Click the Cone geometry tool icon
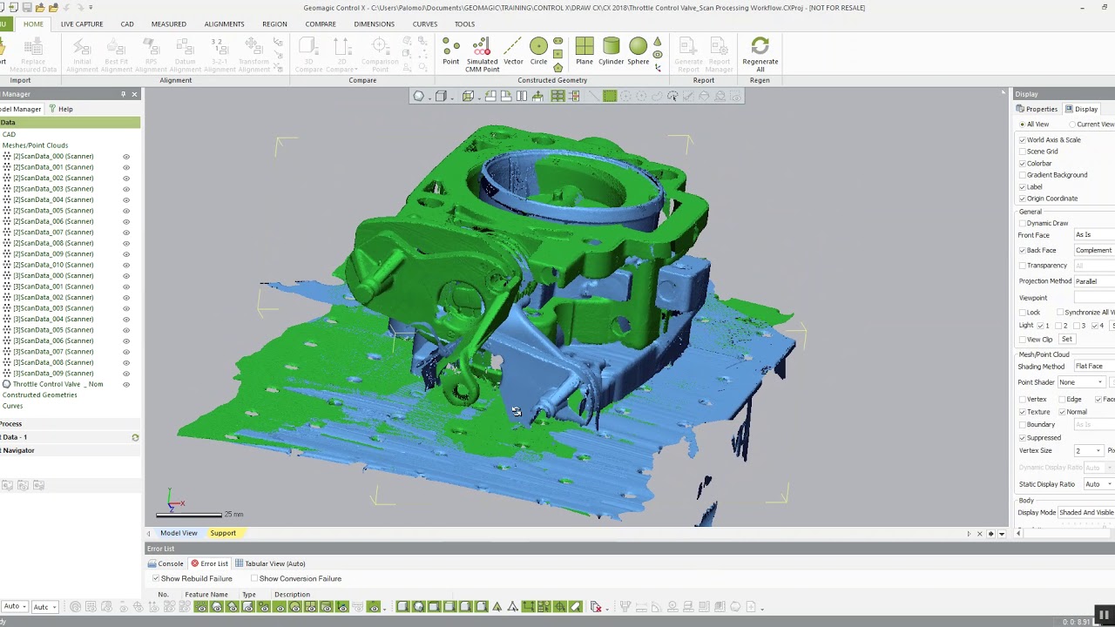 click(x=657, y=43)
